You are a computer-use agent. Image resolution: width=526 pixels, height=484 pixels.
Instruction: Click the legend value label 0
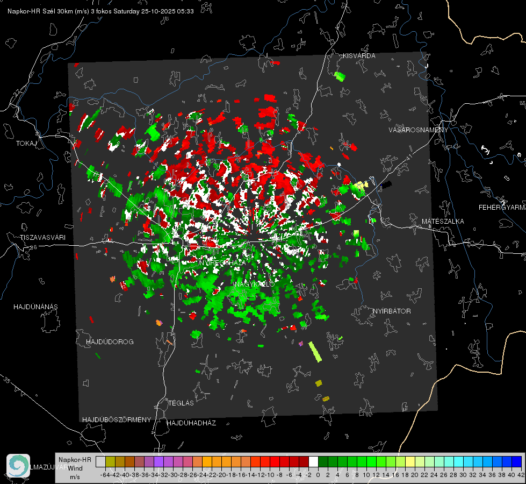[318, 475]
